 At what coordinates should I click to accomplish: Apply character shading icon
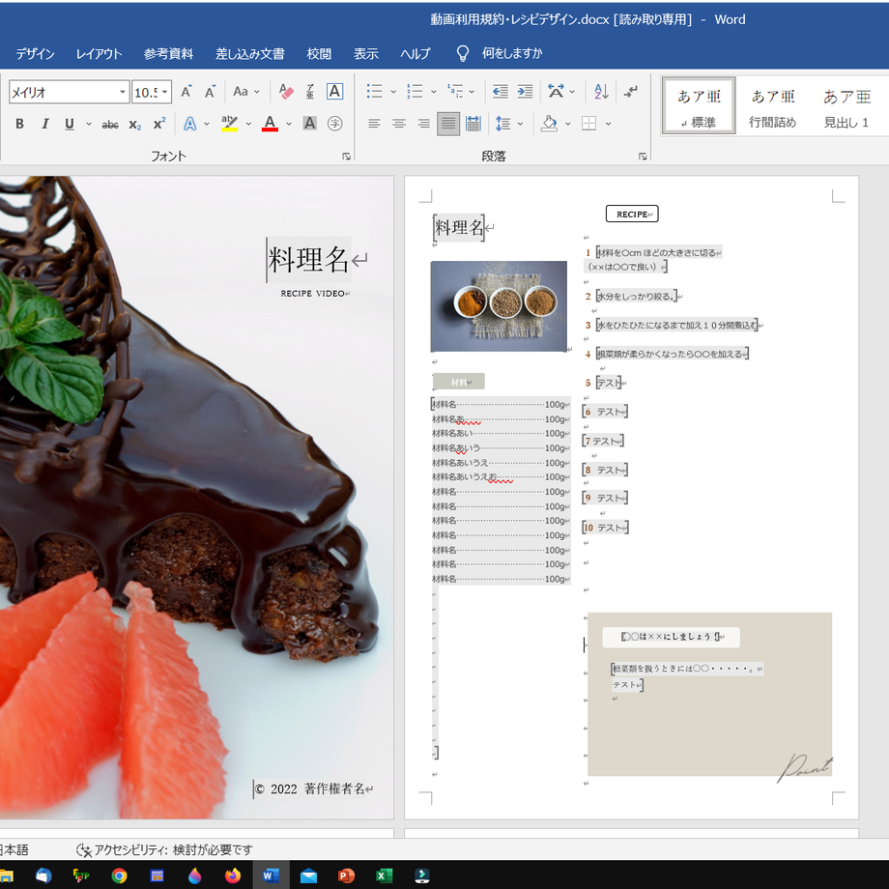(309, 124)
